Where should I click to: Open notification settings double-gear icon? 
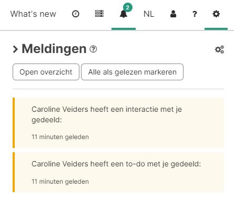219,49
